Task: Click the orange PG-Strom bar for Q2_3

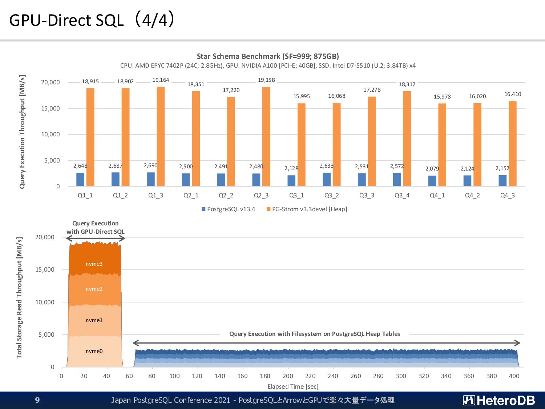Action: tap(266, 136)
